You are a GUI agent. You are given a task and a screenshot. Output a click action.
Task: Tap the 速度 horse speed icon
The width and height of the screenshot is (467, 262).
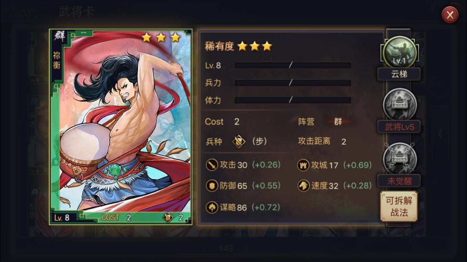[x=303, y=186]
